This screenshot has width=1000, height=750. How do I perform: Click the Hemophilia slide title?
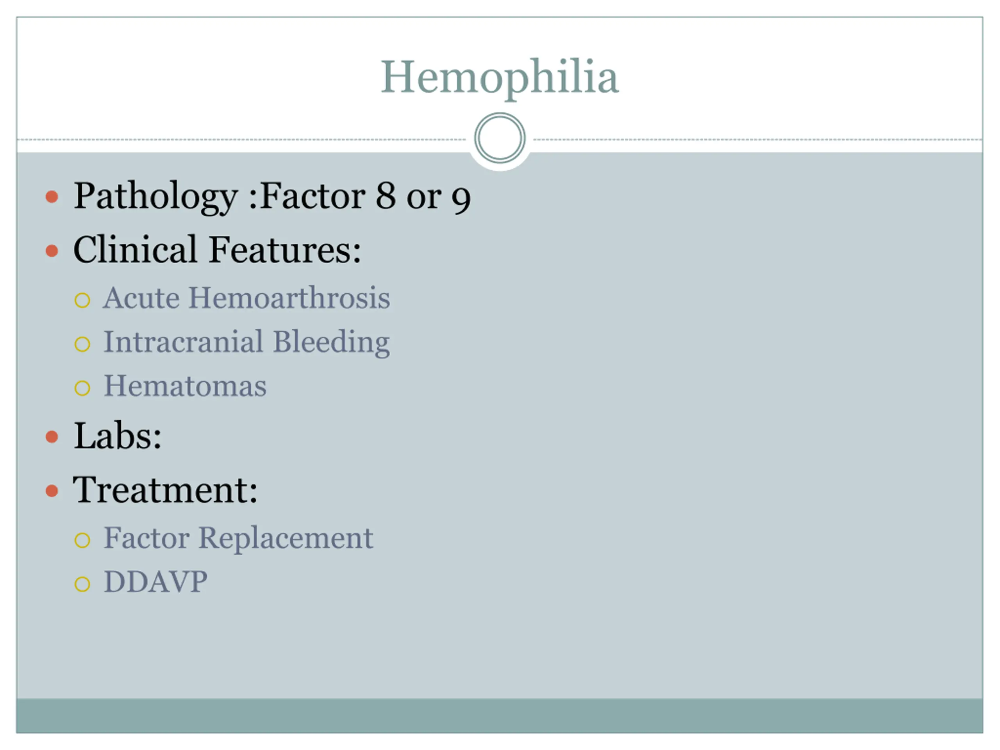(500, 78)
